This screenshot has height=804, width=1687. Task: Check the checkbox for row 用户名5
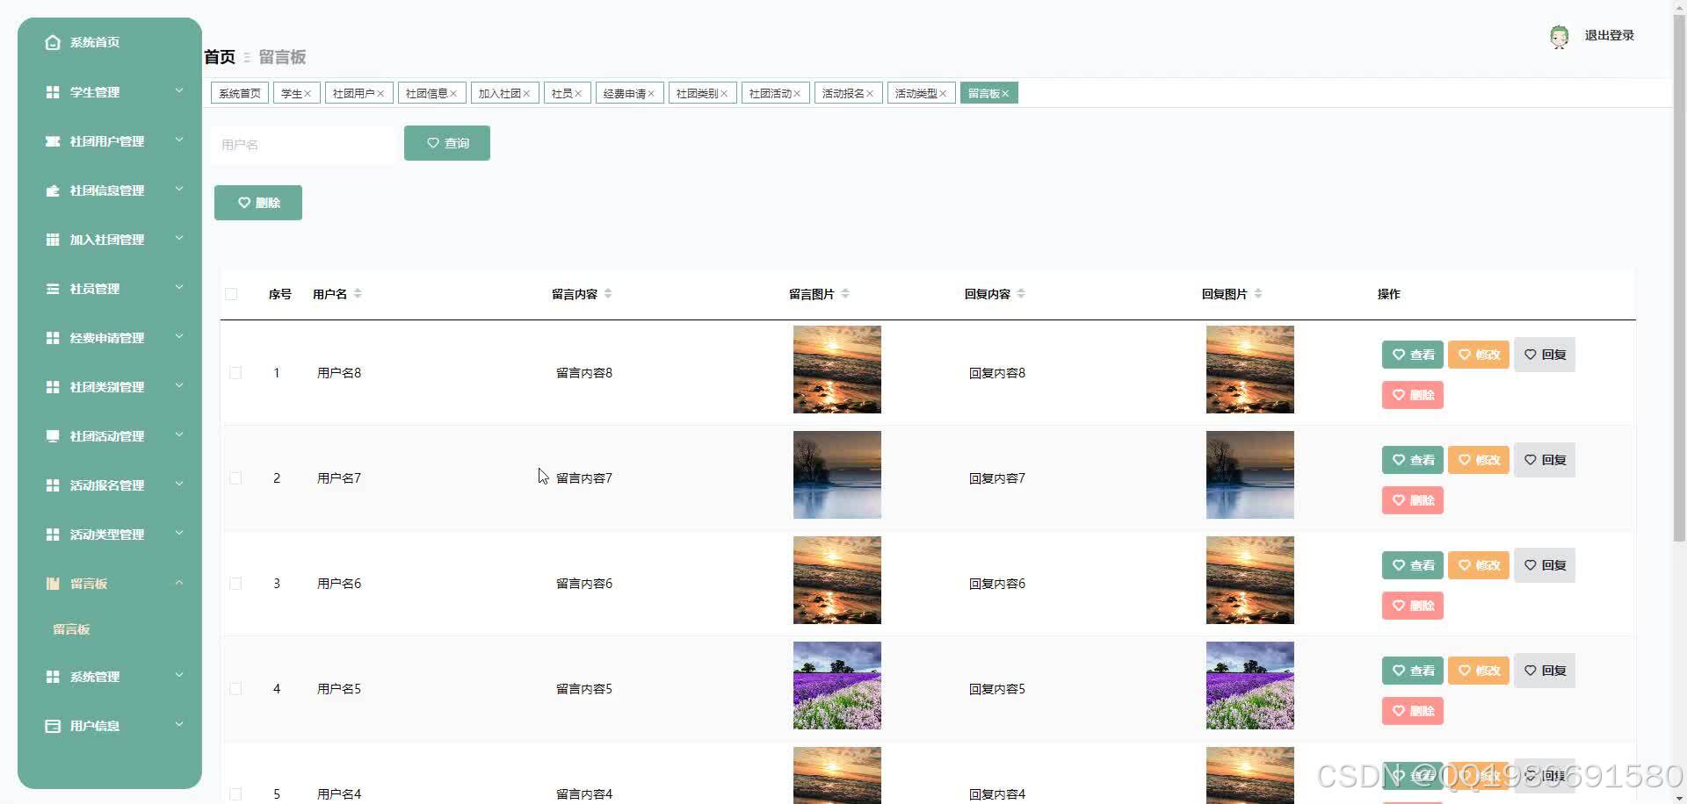(x=235, y=689)
